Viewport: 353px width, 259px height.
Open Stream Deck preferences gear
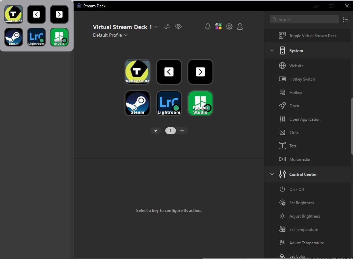pyautogui.click(x=229, y=26)
